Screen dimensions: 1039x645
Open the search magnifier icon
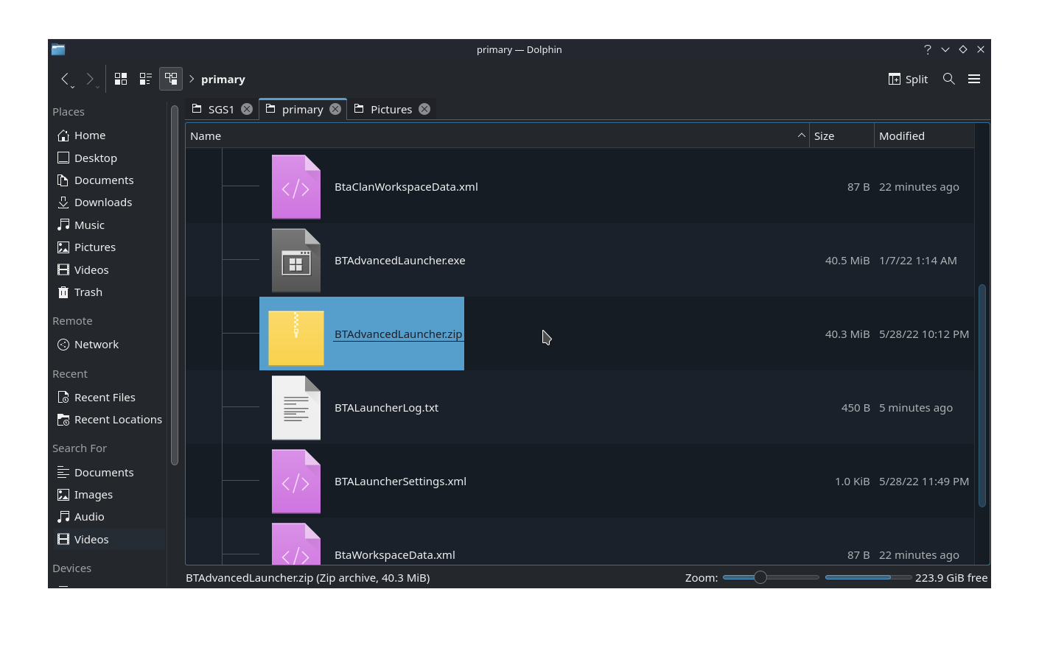949,79
